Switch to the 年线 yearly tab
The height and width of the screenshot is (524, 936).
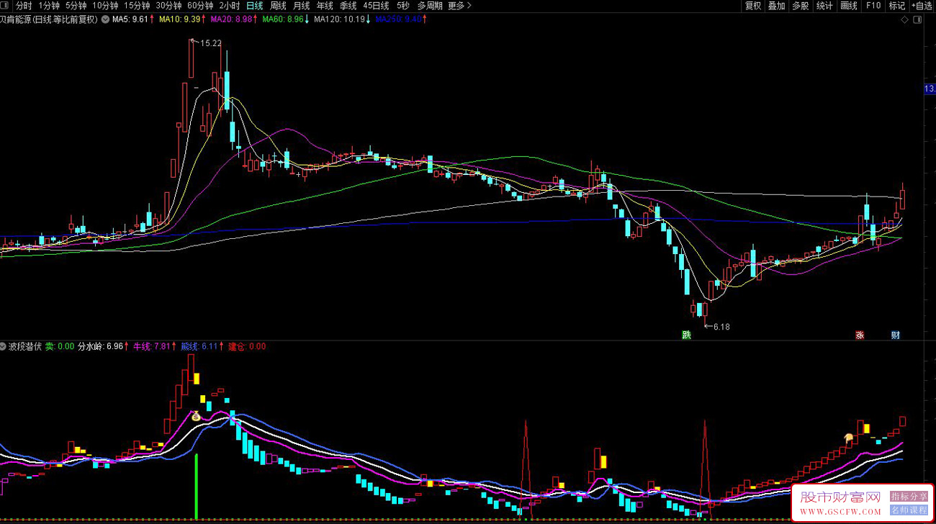tap(325, 6)
